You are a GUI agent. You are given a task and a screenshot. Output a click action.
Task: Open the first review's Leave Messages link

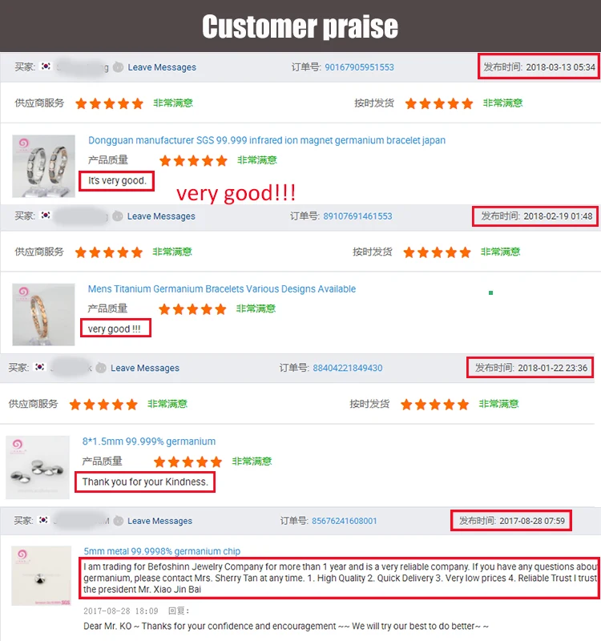pyautogui.click(x=162, y=67)
